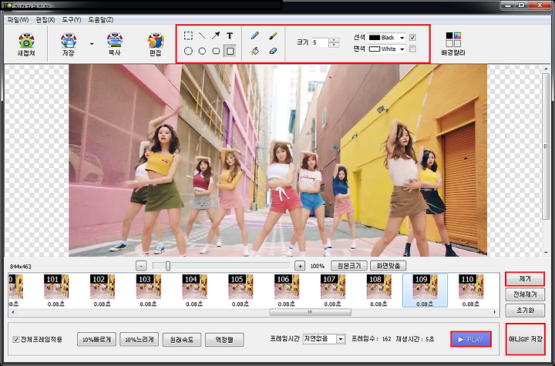Click the PLAY button
Image resolution: width=555 pixels, height=366 pixels.
coord(471,339)
